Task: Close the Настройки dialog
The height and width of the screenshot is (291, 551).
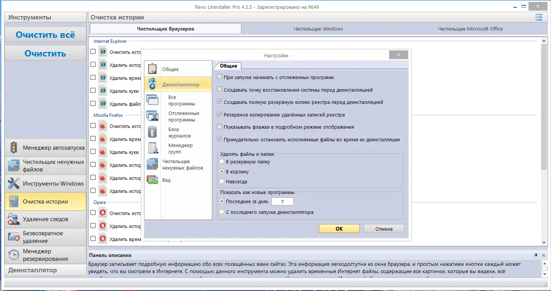Action: click(398, 55)
